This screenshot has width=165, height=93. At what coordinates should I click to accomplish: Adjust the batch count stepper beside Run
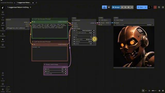(x=152, y=7)
